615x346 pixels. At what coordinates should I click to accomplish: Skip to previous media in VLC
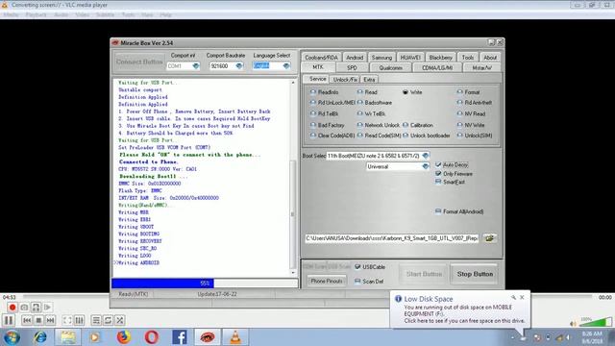coord(27,320)
